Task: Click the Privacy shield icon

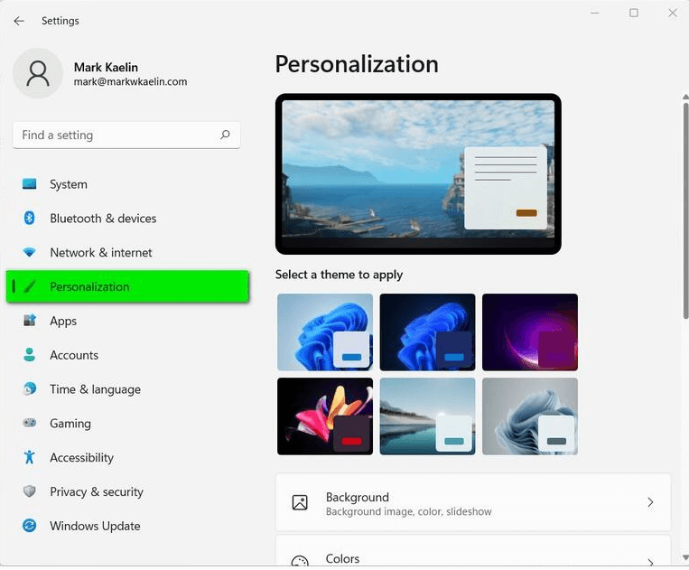Action: click(x=30, y=491)
